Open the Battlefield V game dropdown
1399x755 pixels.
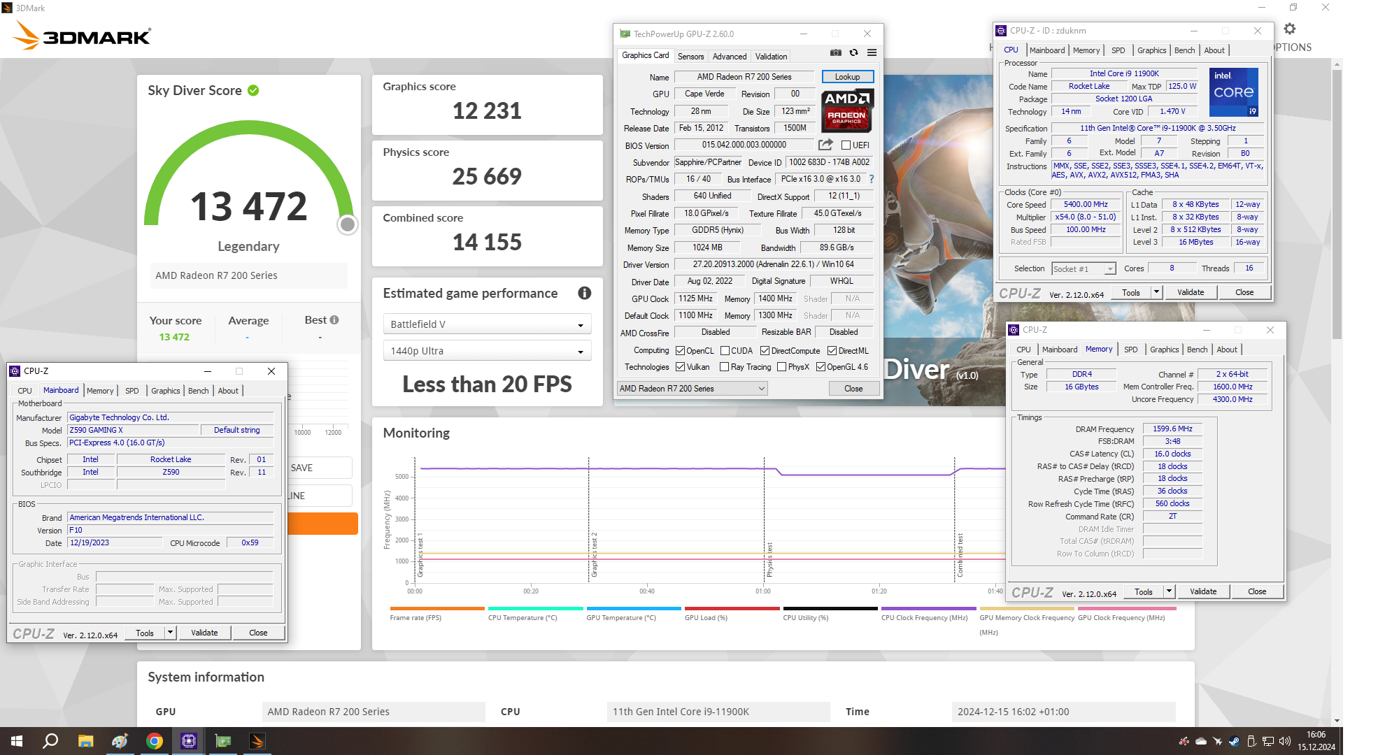(x=487, y=324)
